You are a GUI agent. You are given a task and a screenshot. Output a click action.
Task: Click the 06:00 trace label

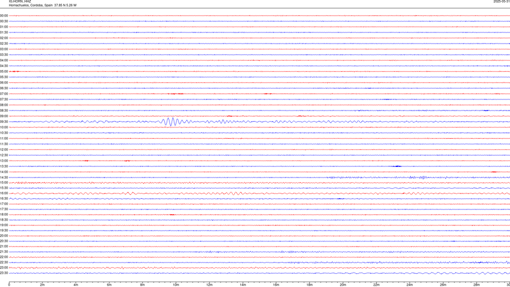point(4,83)
